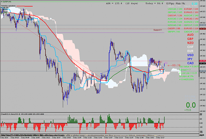Image resolution: width=206 pixels, height=139 pixels.
Task: Select the USDCAD / 190 pair label
Action: tap(175, 9)
